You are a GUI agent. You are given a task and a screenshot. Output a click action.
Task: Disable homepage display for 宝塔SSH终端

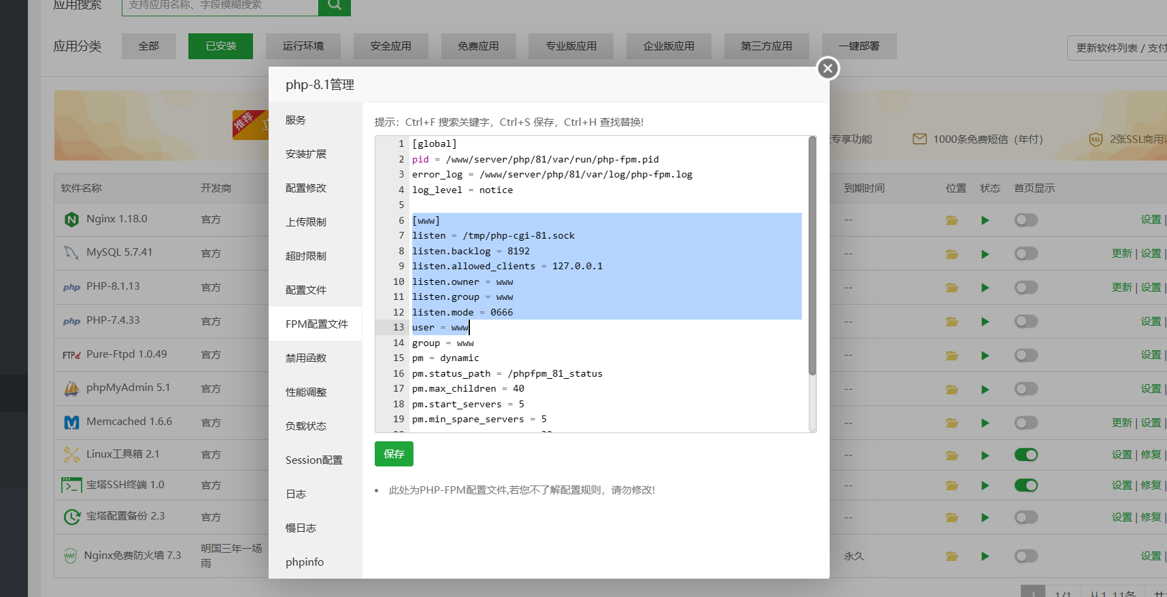(1026, 485)
